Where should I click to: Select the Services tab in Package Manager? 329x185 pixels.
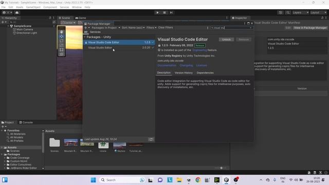click(x=95, y=32)
